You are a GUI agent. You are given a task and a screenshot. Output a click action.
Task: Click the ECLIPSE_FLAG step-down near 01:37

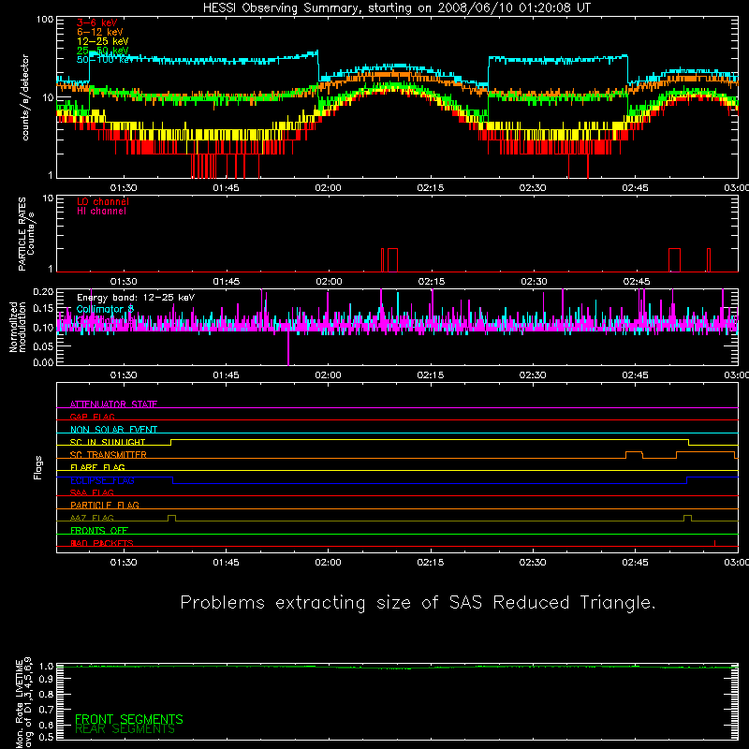point(173,480)
